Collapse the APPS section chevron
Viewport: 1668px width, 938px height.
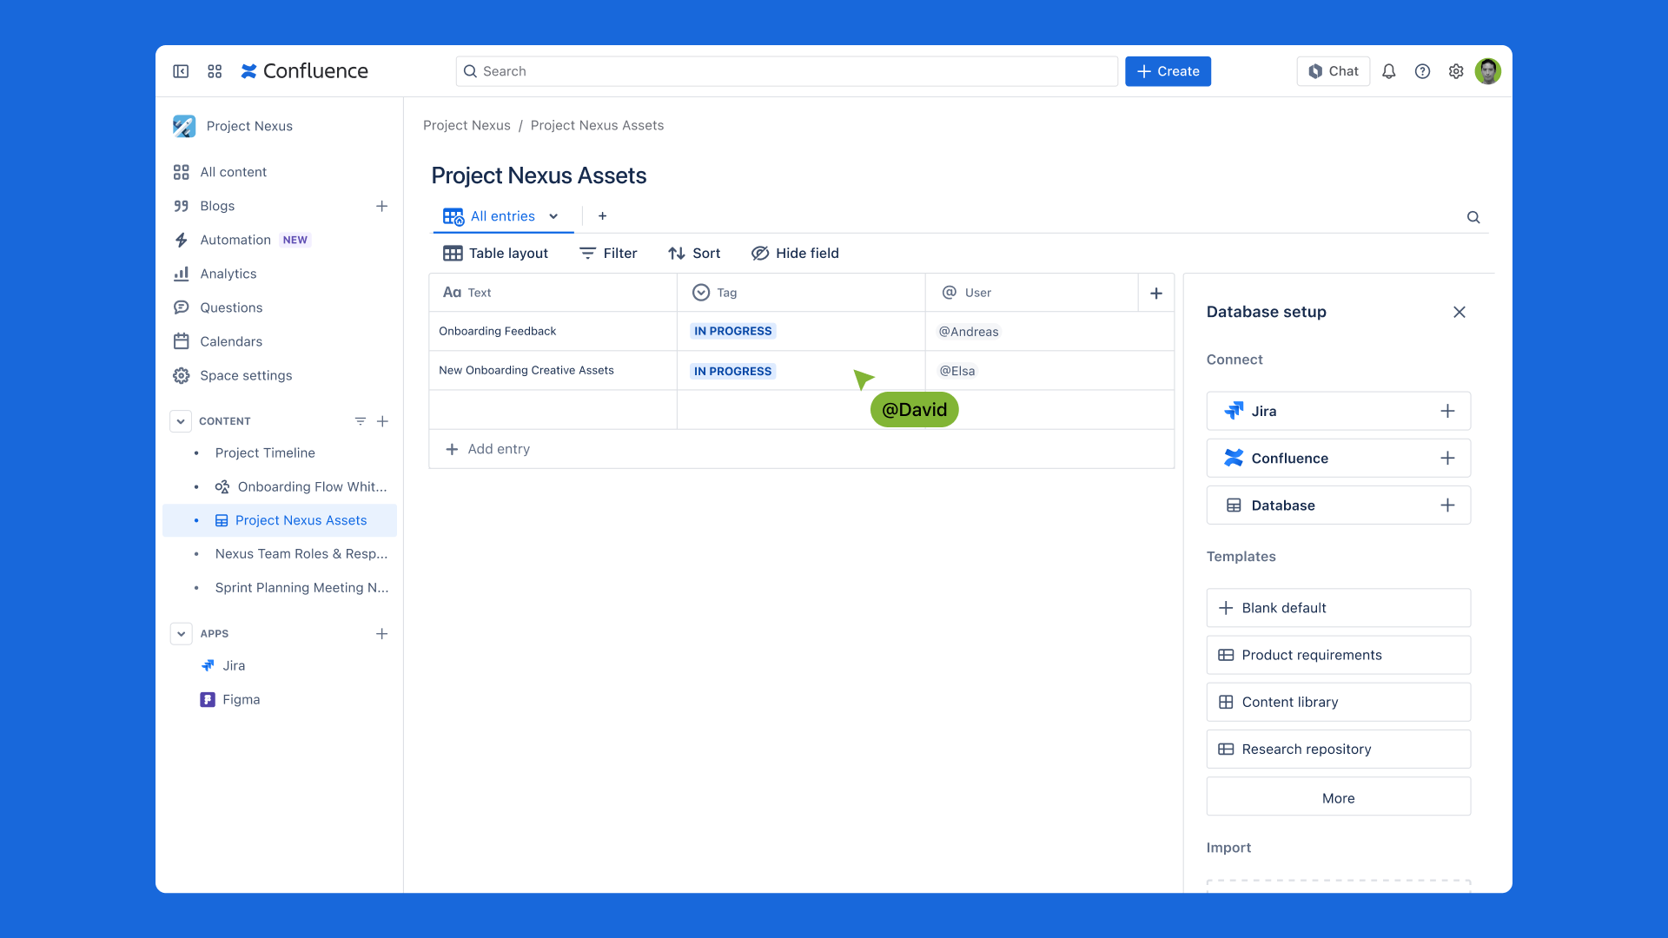pyautogui.click(x=181, y=634)
